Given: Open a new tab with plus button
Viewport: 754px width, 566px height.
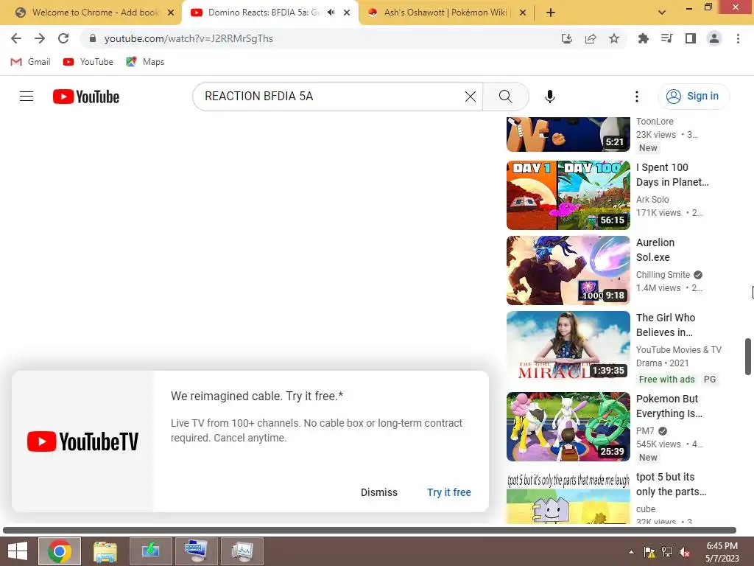Looking at the screenshot, I should 551,13.
